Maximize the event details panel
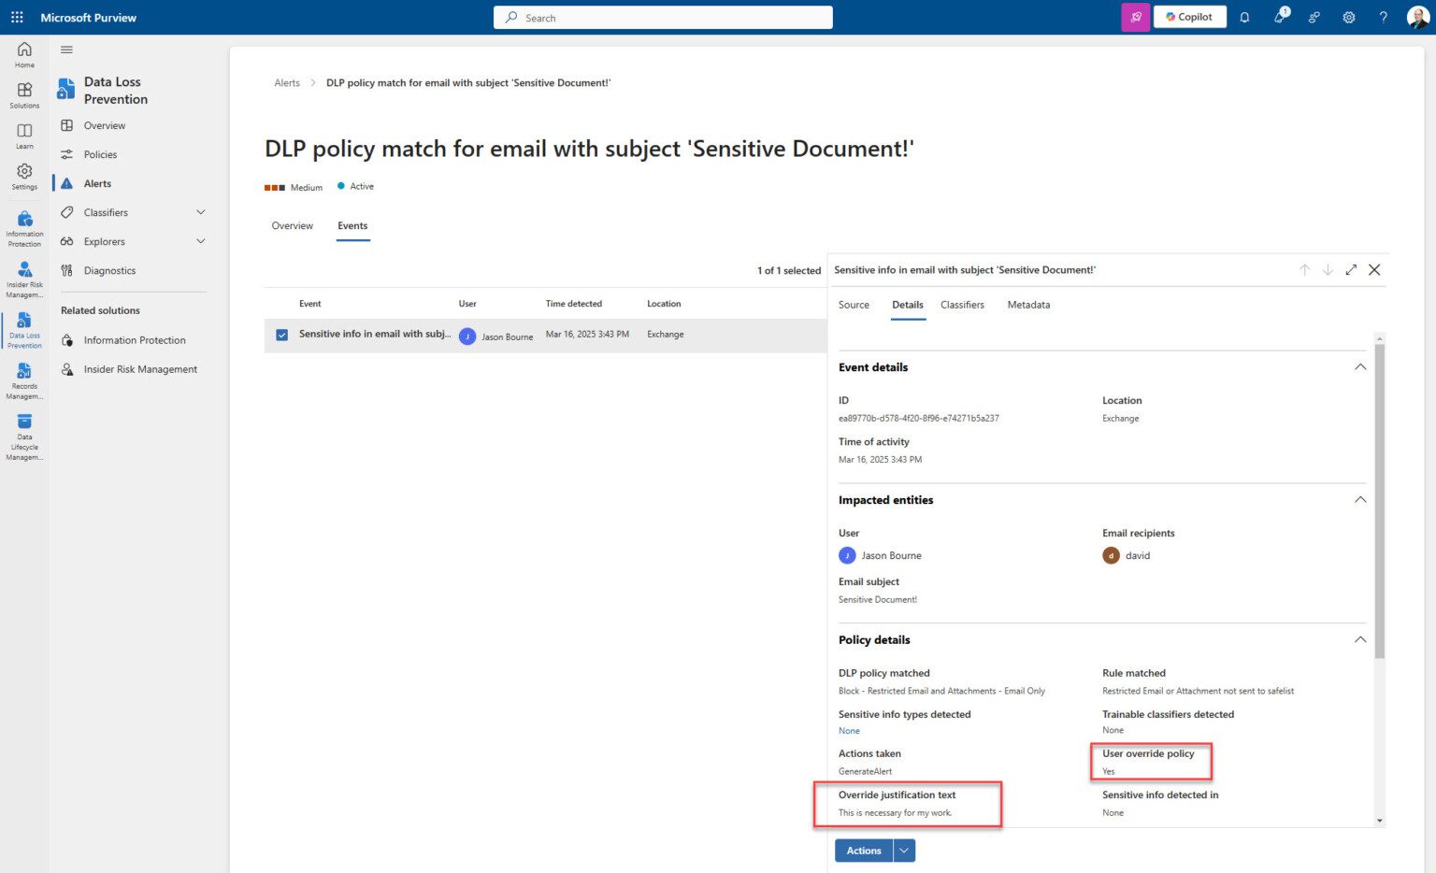The width and height of the screenshot is (1436, 873). coord(1350,269)
